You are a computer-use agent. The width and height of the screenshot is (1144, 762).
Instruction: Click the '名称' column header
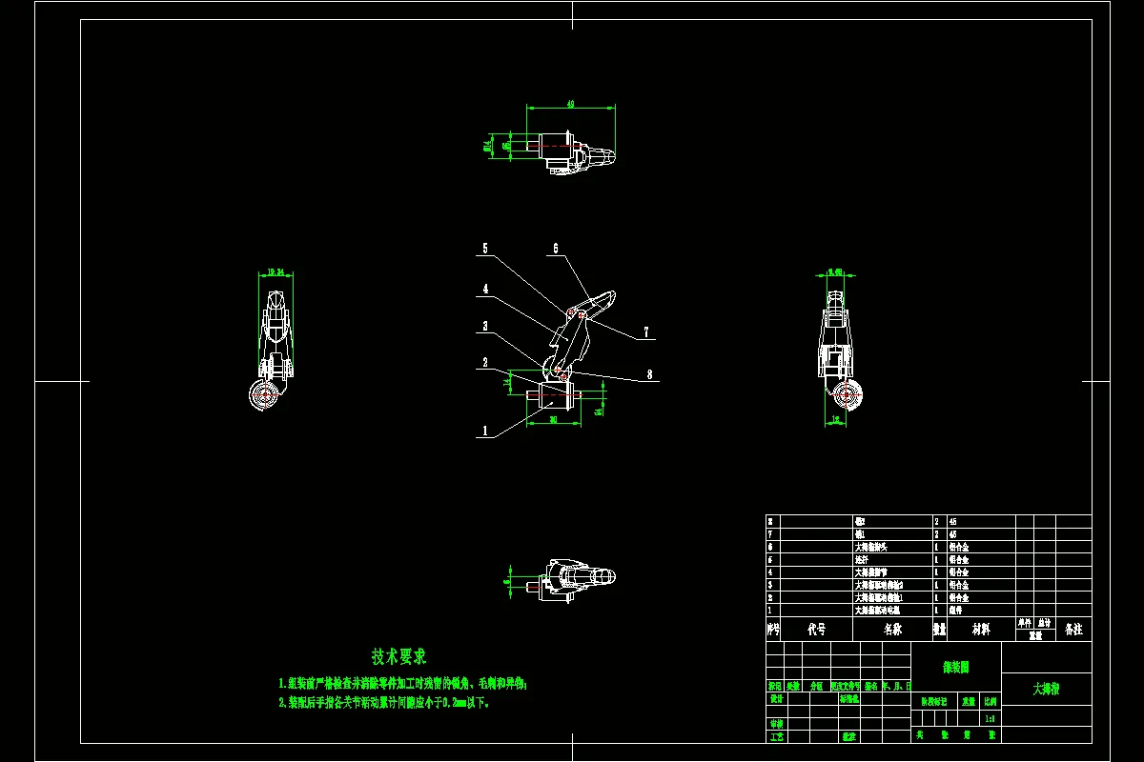(892, 630)
